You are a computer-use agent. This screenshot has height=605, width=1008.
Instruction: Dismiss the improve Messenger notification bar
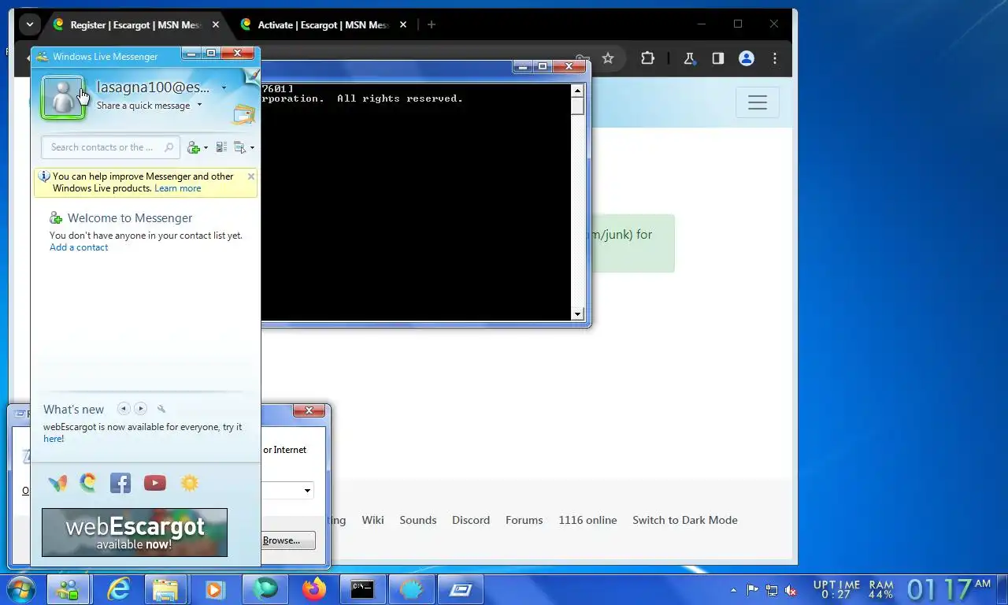251,176
